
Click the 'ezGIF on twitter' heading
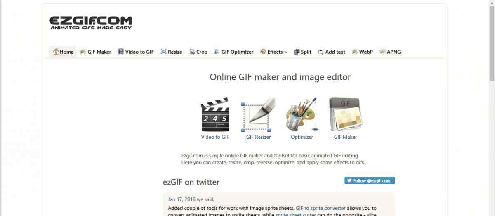[191, 182]
